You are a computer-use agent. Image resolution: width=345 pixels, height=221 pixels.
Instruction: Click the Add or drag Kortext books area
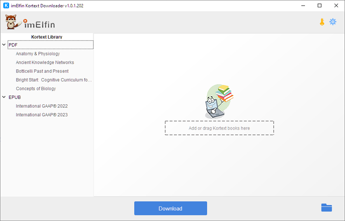(219, 128)
